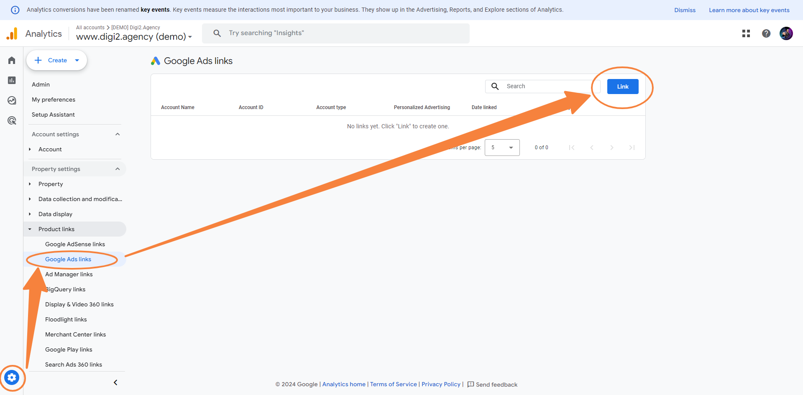Click the magnifier icon in table search

pyautogui.click(x=495, y=86)
